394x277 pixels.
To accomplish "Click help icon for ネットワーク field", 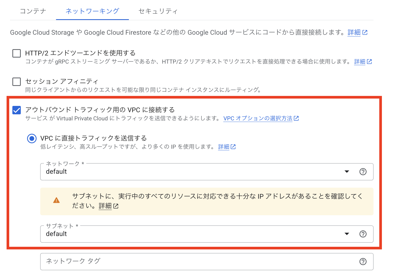I will coord(363,172).
